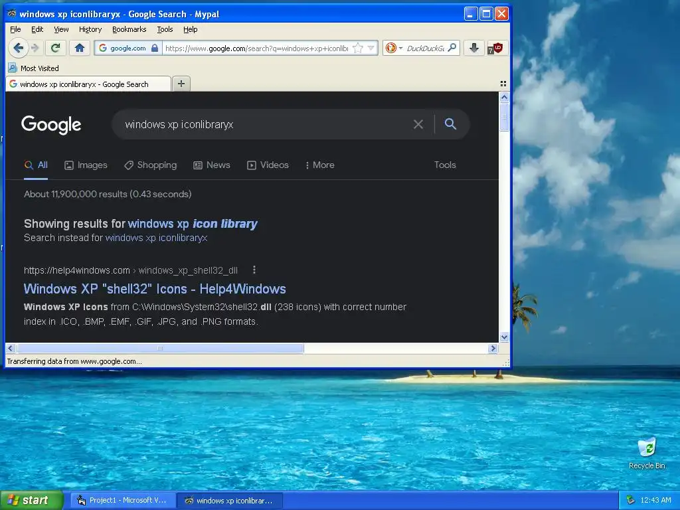Click the help4windows.com result URL
The image size is (680, 510).
point(131,271)
